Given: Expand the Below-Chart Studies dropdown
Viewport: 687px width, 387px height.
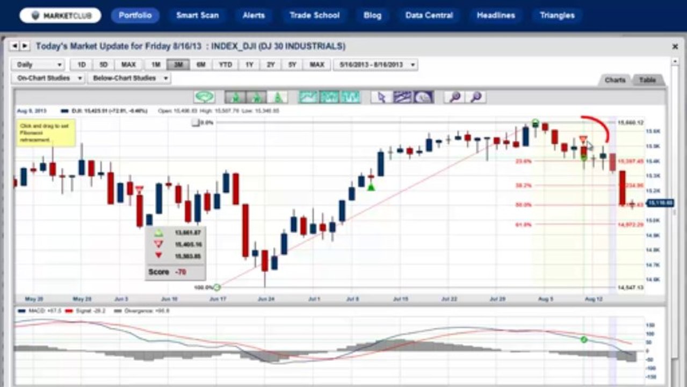Looking at the screenshot, I should click(x=128, y=78).
